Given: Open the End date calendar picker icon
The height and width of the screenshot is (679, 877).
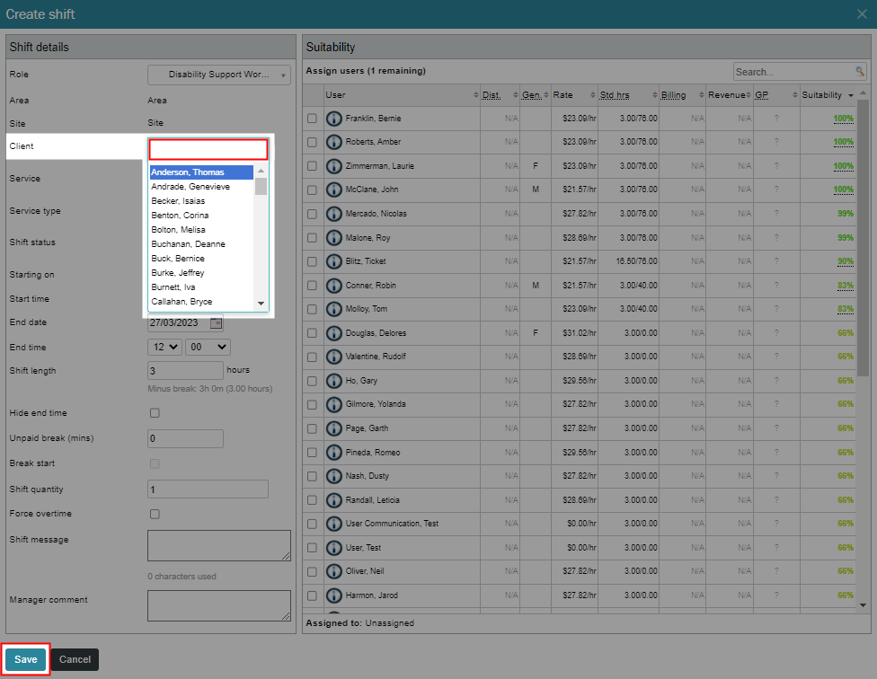Looking at the screenshot, I should click(x=216, y=323).
